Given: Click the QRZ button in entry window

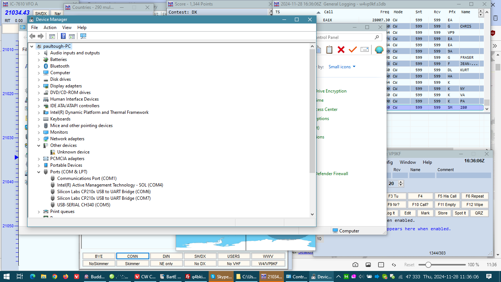Looking at the screenshot, I should point(479,213).
